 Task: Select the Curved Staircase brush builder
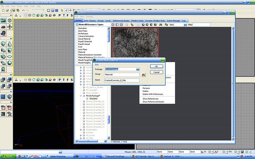pyautogui.click(x=3, y=50)
